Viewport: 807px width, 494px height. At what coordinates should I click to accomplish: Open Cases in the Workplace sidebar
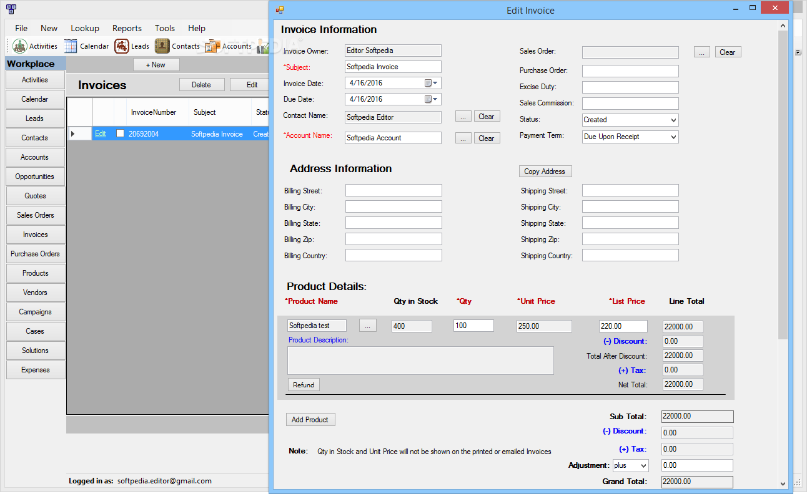click(35, 331)
